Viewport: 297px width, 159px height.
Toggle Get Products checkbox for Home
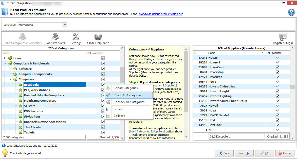pos(103,58)
